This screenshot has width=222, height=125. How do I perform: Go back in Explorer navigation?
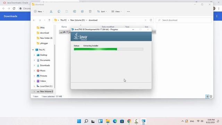point(34,20)
